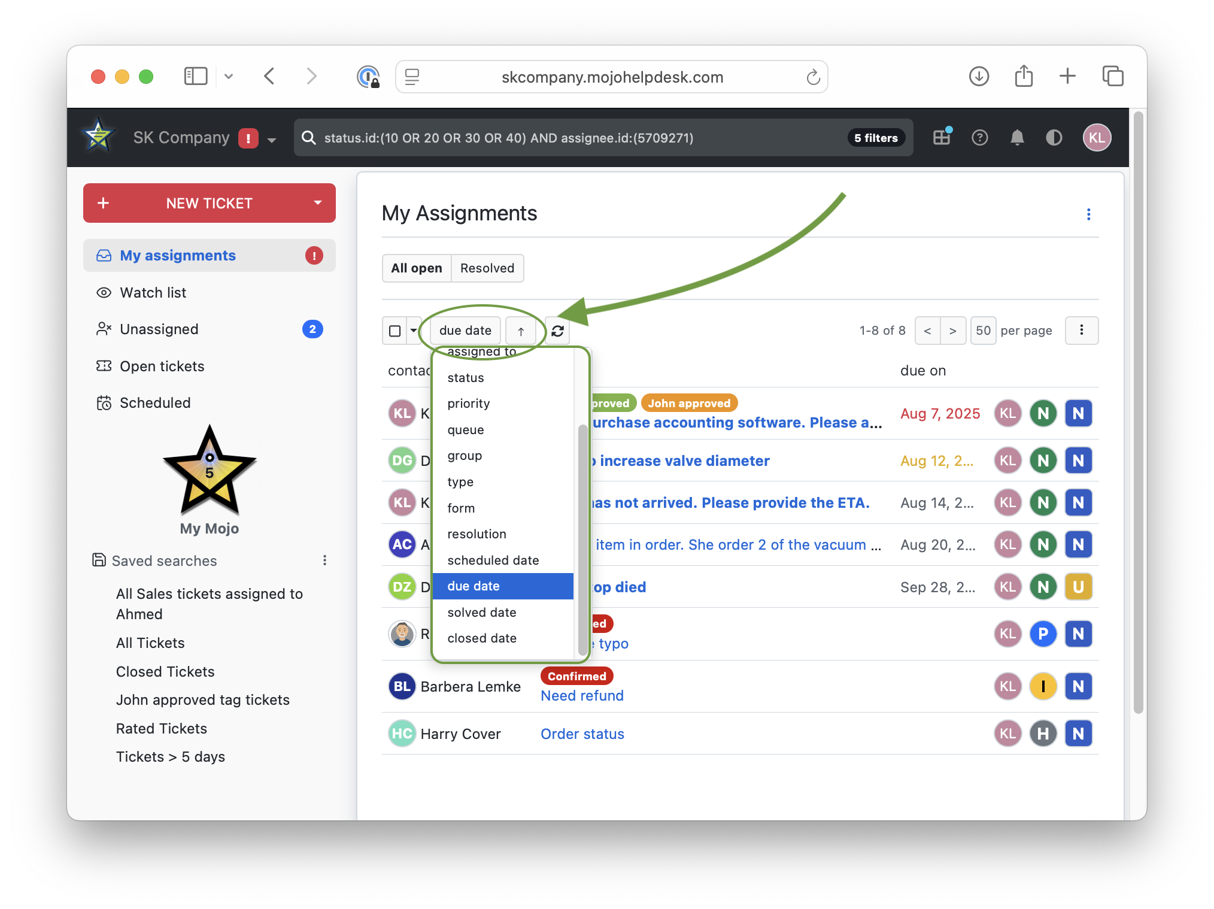Screen dimensions: 1214x909
Task: Click the My Mojo star badge
Action: (x=210, y=471)
